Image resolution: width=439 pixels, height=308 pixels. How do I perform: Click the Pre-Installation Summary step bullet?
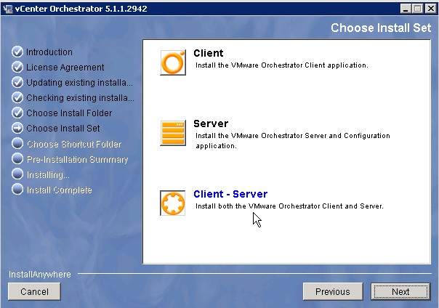[x=17, y=159]
